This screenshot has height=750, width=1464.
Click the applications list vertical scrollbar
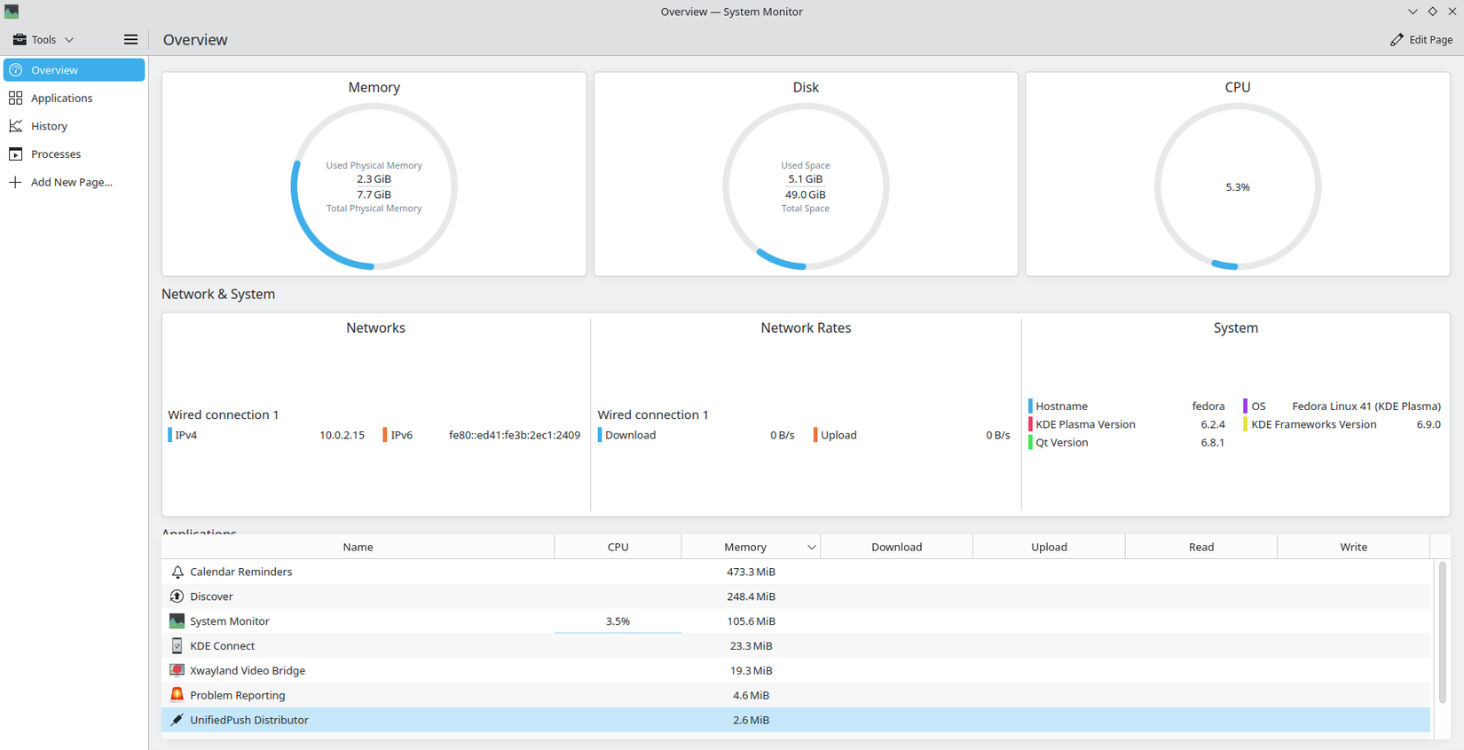point(1442,630)
